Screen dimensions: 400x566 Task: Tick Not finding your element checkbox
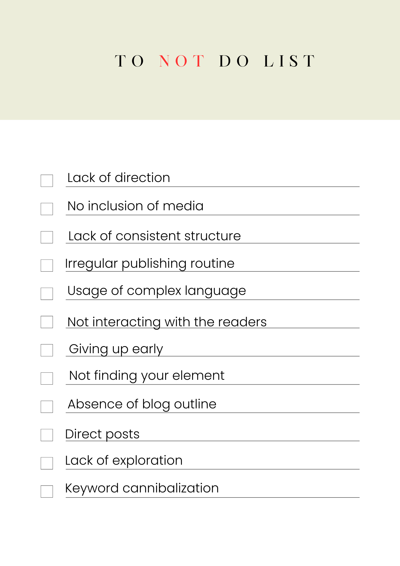pyautogui.click(x=47, y=378)
